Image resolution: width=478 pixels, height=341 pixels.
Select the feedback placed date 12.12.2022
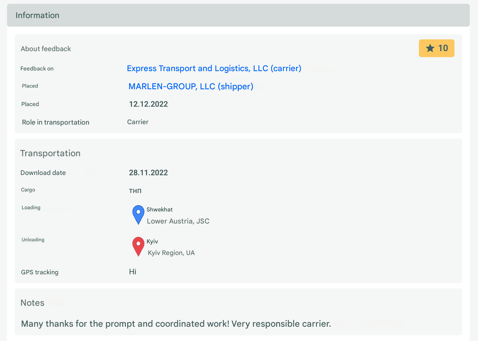point(148,104)
